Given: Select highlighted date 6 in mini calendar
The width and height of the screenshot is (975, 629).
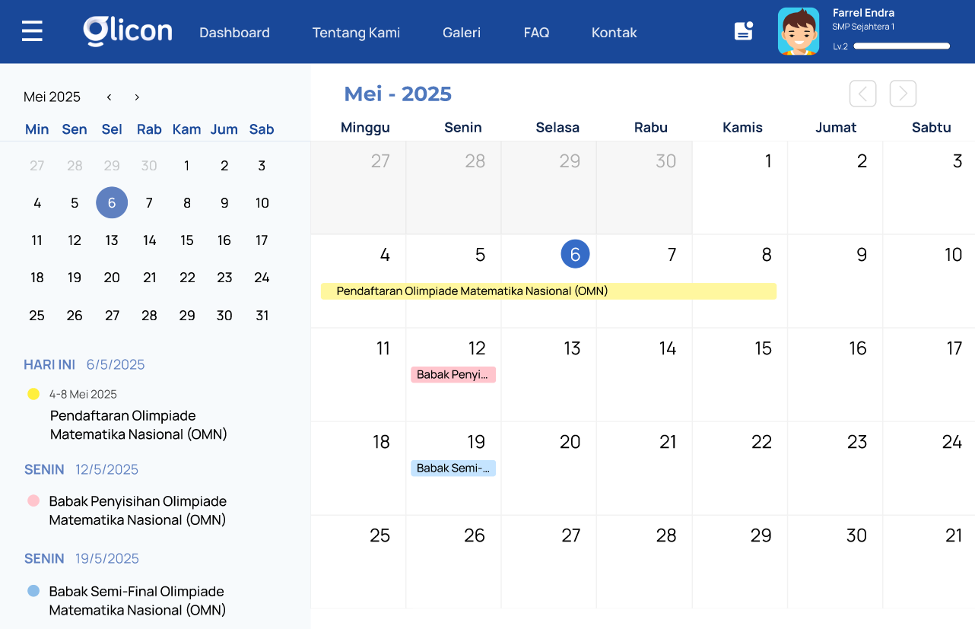Looking at the screenshot, I should (112, 203).
